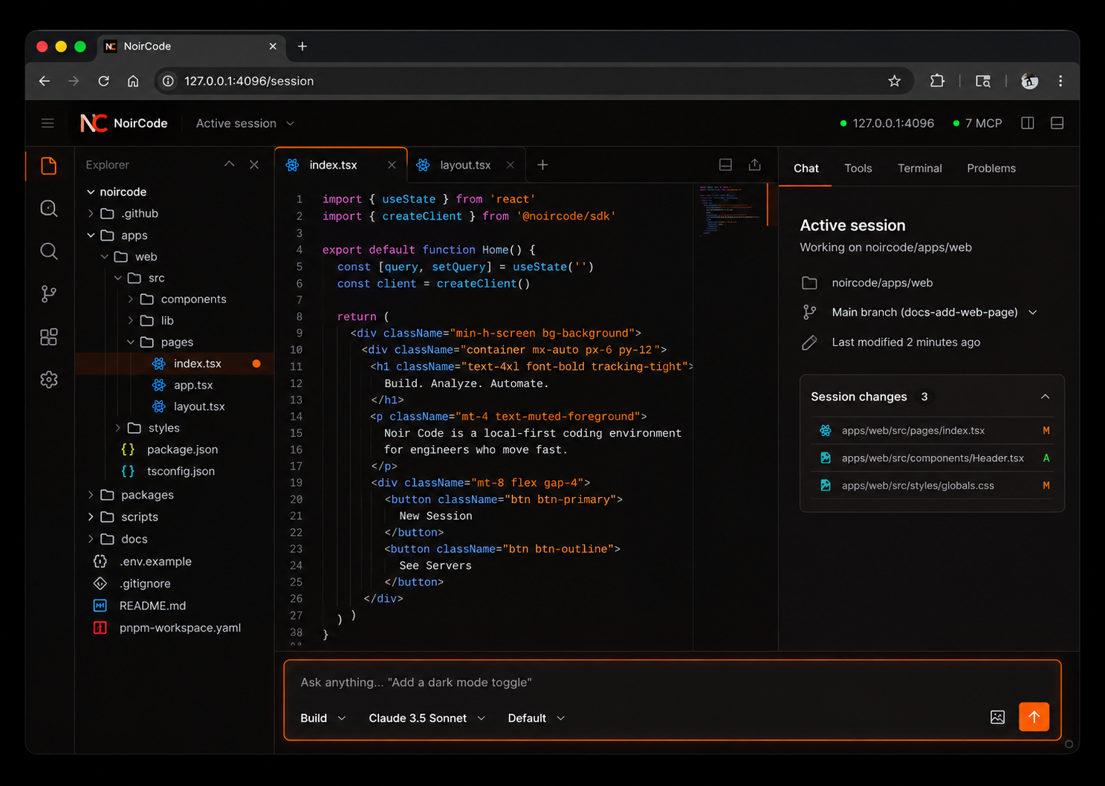Image resolution: width=1105 pixels, height=786 pixels.
Task: Go to the browser home page
Action: [133, 81]
